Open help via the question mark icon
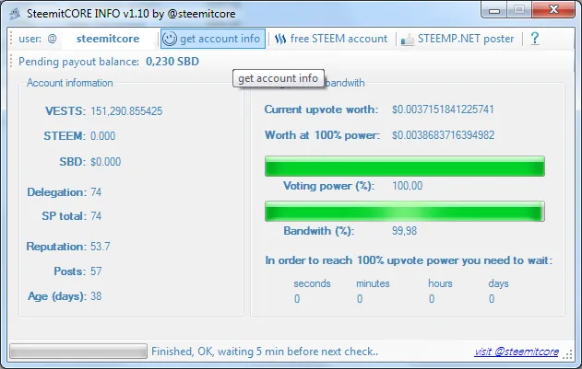This screenshot has height=369, width=582. pos(535,39)
